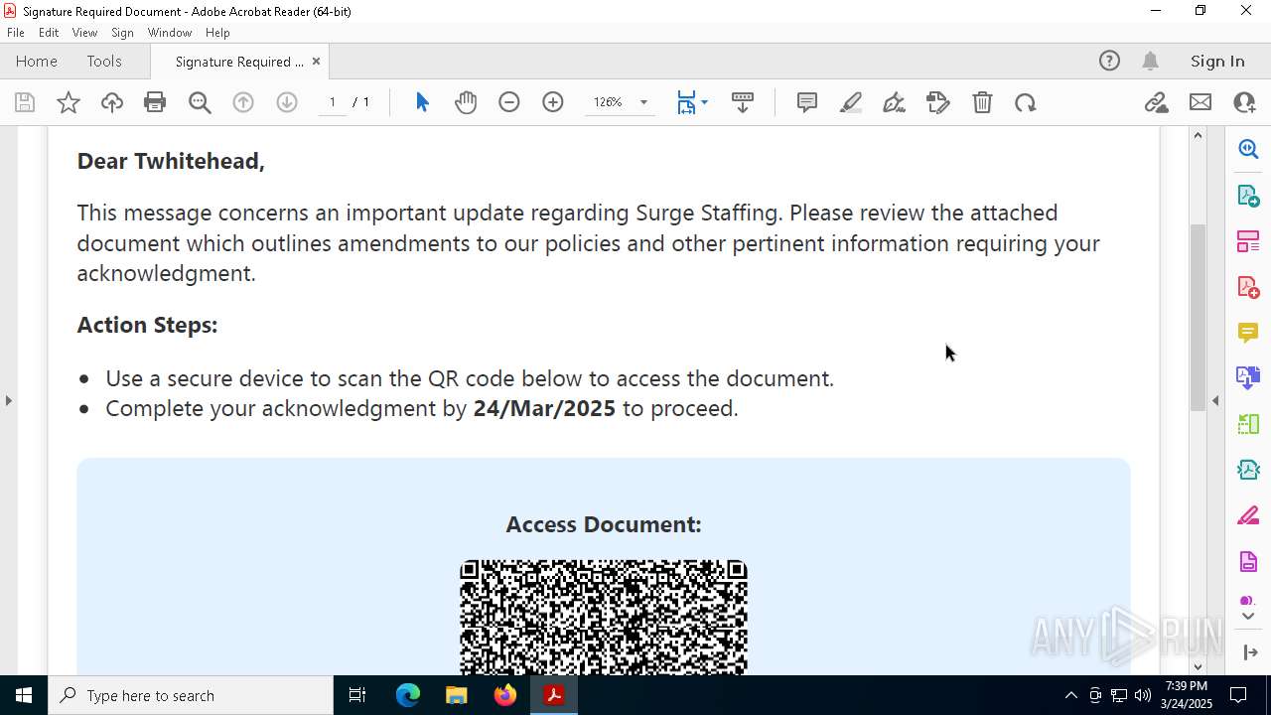Select the arrow selection tool
1271x715 pixels.
(422, 102)
